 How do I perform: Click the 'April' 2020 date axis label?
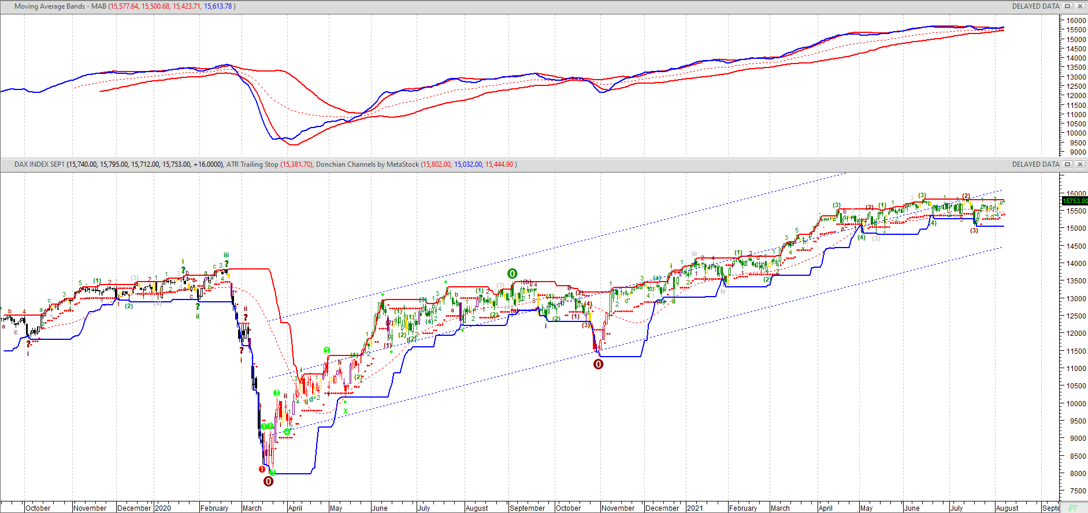pos(295,508)
